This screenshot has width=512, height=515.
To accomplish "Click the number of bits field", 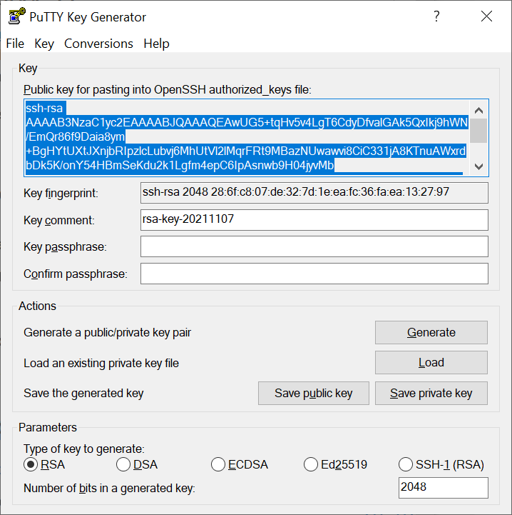I will [x=443, y=487].
